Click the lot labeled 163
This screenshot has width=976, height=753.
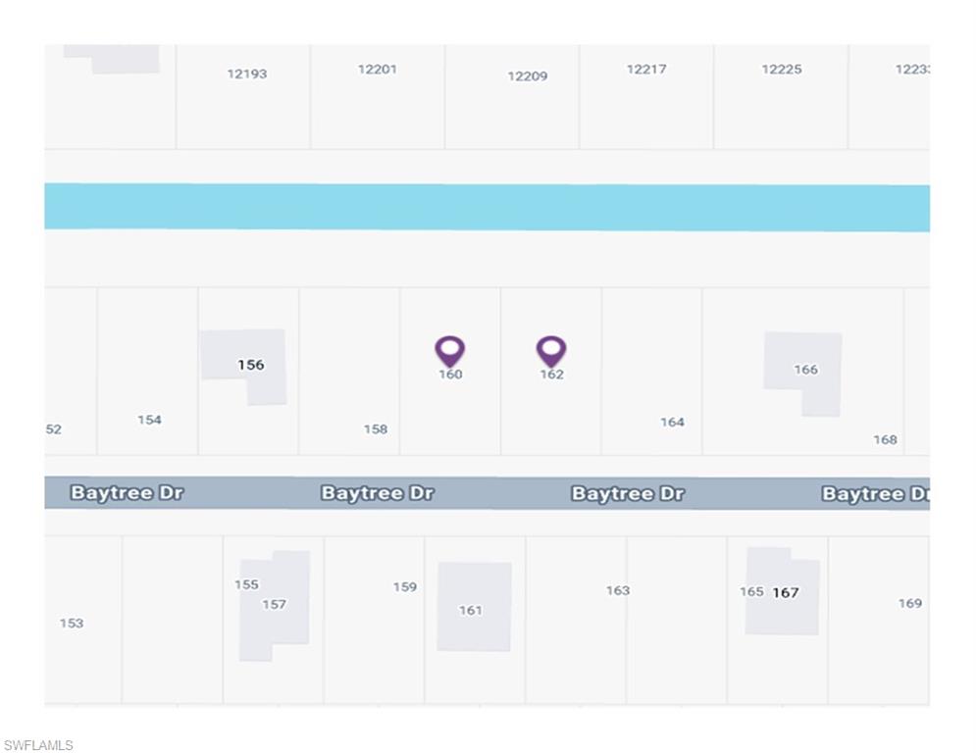click(618, 591)
